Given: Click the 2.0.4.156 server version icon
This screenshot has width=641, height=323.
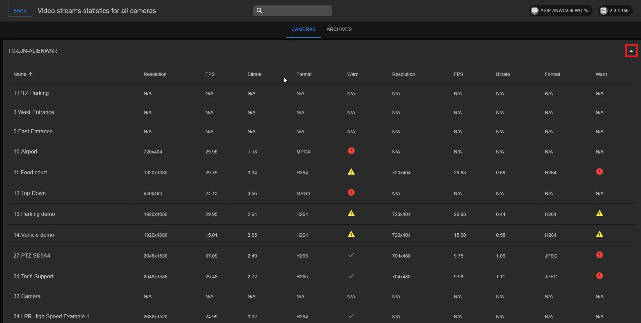Looking at the screenshot, I should click(x=604, y=11).
